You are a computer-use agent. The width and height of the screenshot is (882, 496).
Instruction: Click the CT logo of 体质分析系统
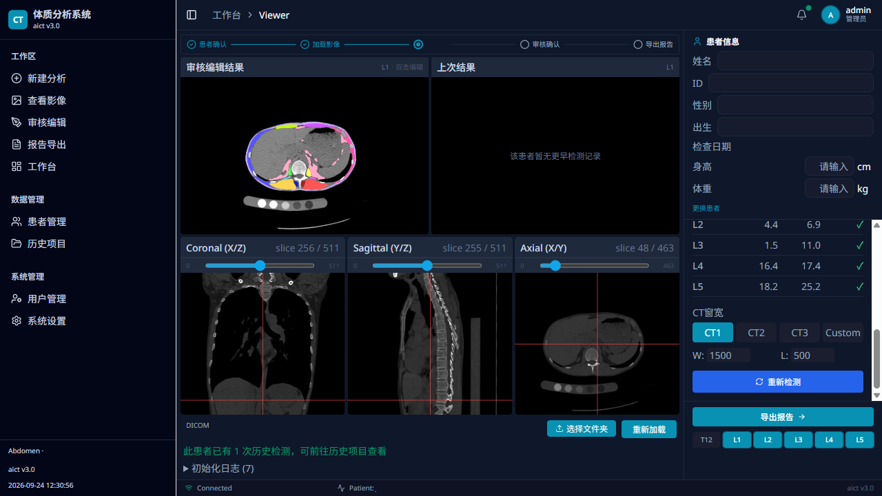18,20
